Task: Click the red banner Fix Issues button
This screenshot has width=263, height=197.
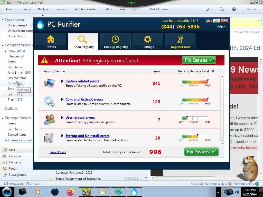Action: (199, 60)
